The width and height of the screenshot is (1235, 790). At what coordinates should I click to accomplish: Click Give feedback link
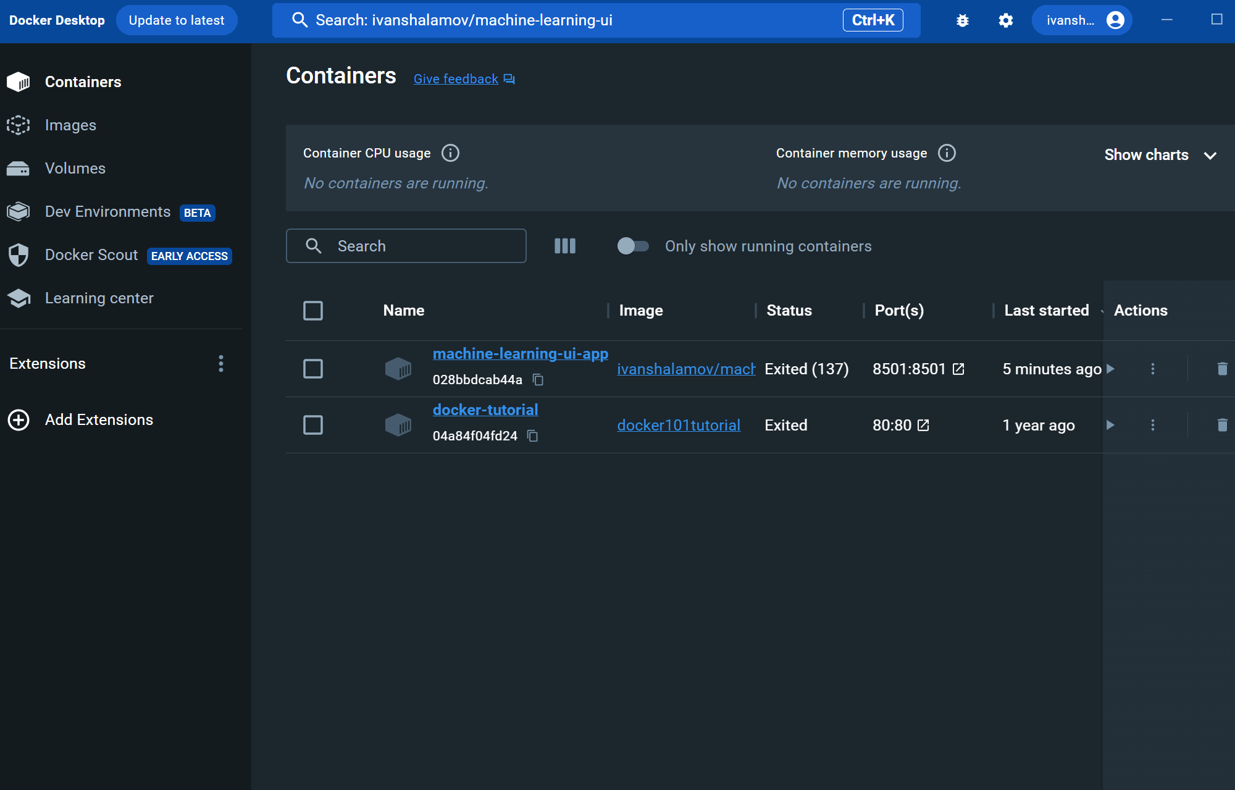[x=456, y=78]
